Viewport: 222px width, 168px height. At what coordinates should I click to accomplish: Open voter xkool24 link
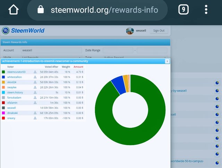click(11, 82)
